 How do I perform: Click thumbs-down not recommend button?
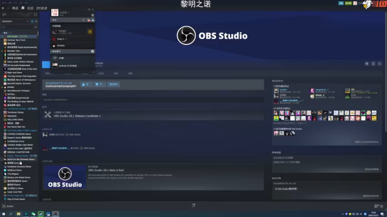pos(100,84)
